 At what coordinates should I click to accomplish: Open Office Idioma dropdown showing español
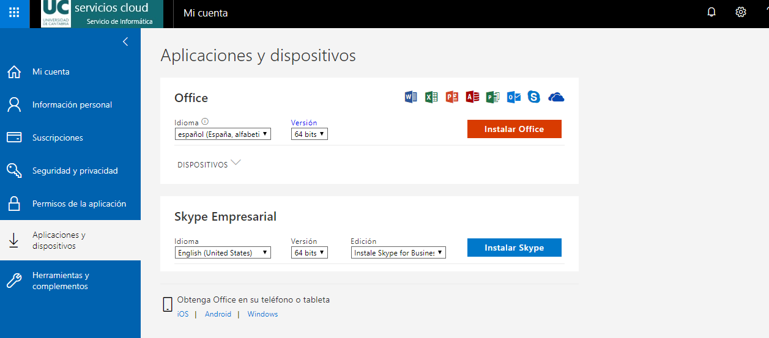click(x=223, y=134)
